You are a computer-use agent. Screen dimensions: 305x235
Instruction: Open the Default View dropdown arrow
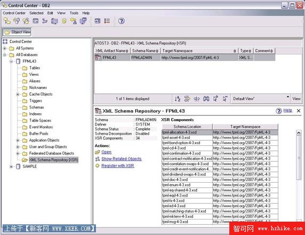[x=288, y=97]
